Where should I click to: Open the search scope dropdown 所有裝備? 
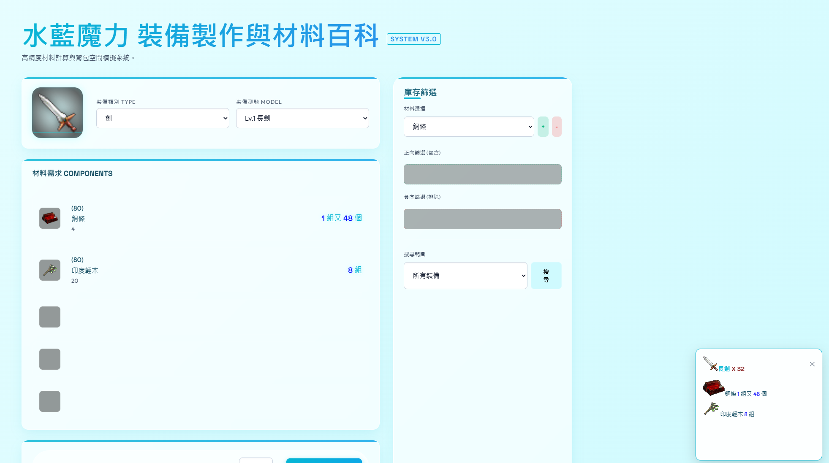(x=465, y=276)
